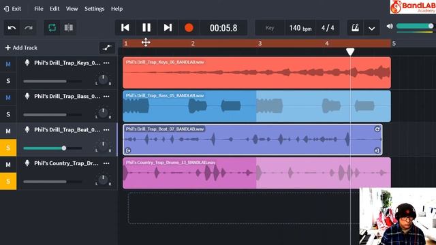The width and height of the screenshot is (436, 245).
Task: Pause playback
Action: (146, 27)
